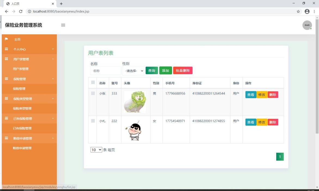Open cartoon boy avatar thumbnail in second row
The image size is (319, 191).
point(135,130)
